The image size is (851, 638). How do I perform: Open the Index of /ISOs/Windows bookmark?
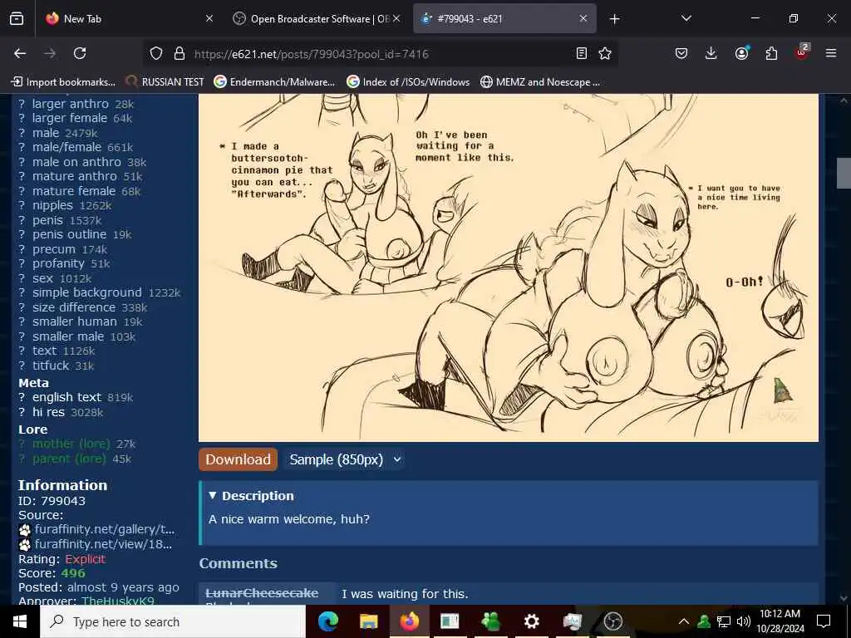point(408,82)
